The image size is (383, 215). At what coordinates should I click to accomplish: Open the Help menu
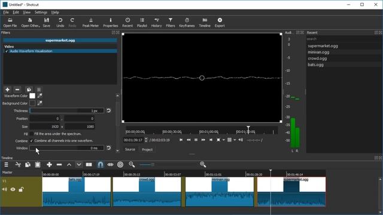(55, 12)
